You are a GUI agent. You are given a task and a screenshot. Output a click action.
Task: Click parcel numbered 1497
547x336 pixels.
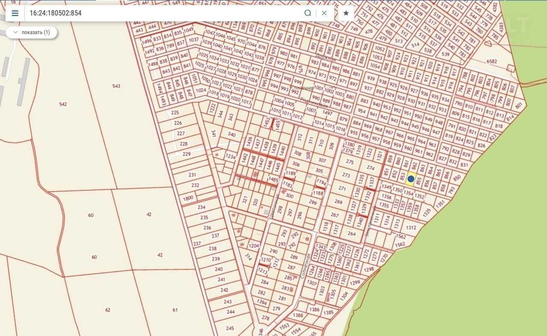(327, 113)
